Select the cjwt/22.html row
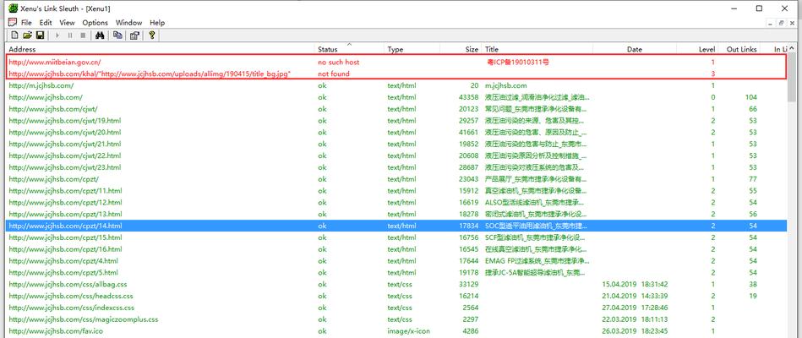 click(x=396, y=155)
